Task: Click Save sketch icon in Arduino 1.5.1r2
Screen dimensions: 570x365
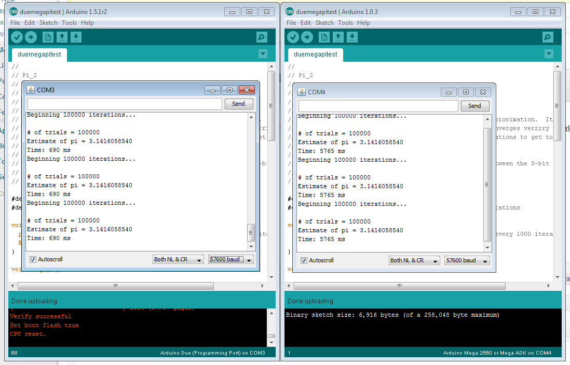Action: click(76, 37)
